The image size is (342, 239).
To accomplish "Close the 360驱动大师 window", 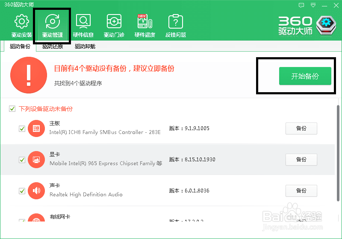I will point(336,5).
